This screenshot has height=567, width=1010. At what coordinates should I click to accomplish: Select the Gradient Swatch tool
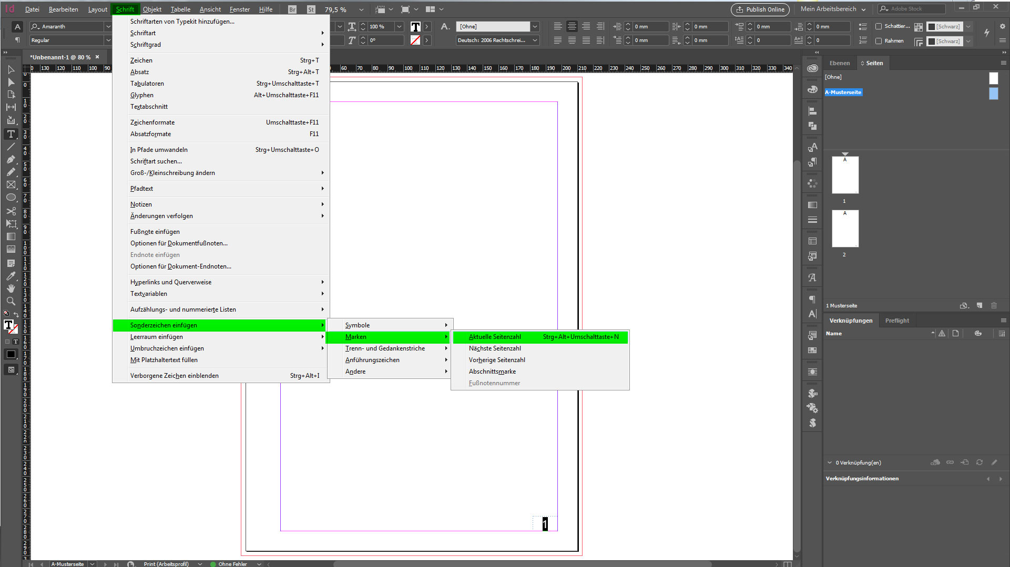tap(11, 236)
